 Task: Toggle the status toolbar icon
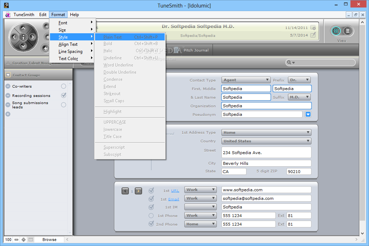coord(31,240)
